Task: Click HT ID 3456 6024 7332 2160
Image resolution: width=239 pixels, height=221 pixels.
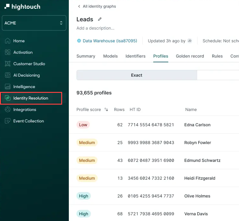Action: 151,178
